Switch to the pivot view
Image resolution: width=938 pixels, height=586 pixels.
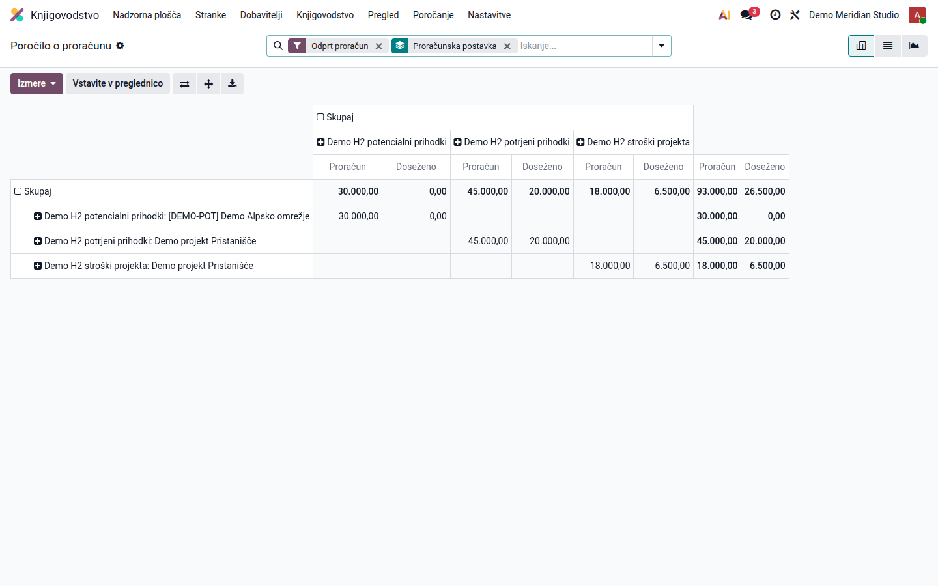861,46
